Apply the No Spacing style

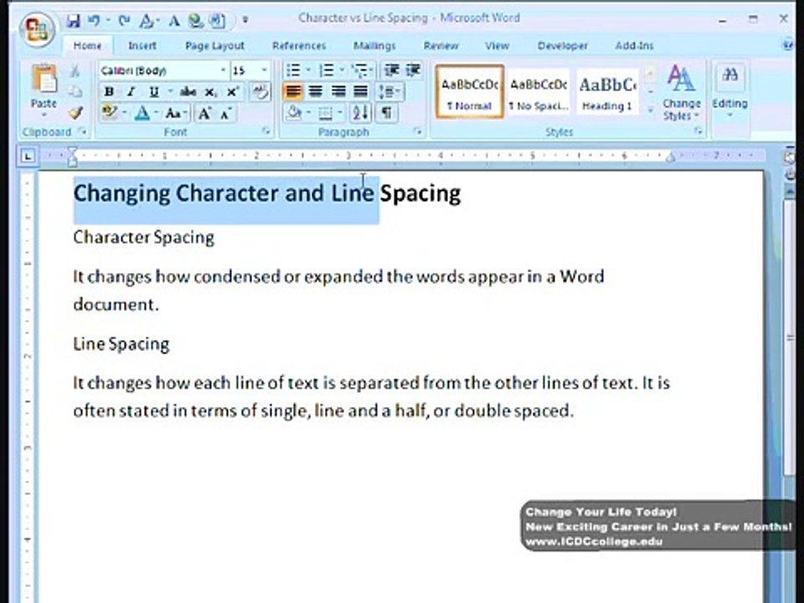tap(539, 92)
